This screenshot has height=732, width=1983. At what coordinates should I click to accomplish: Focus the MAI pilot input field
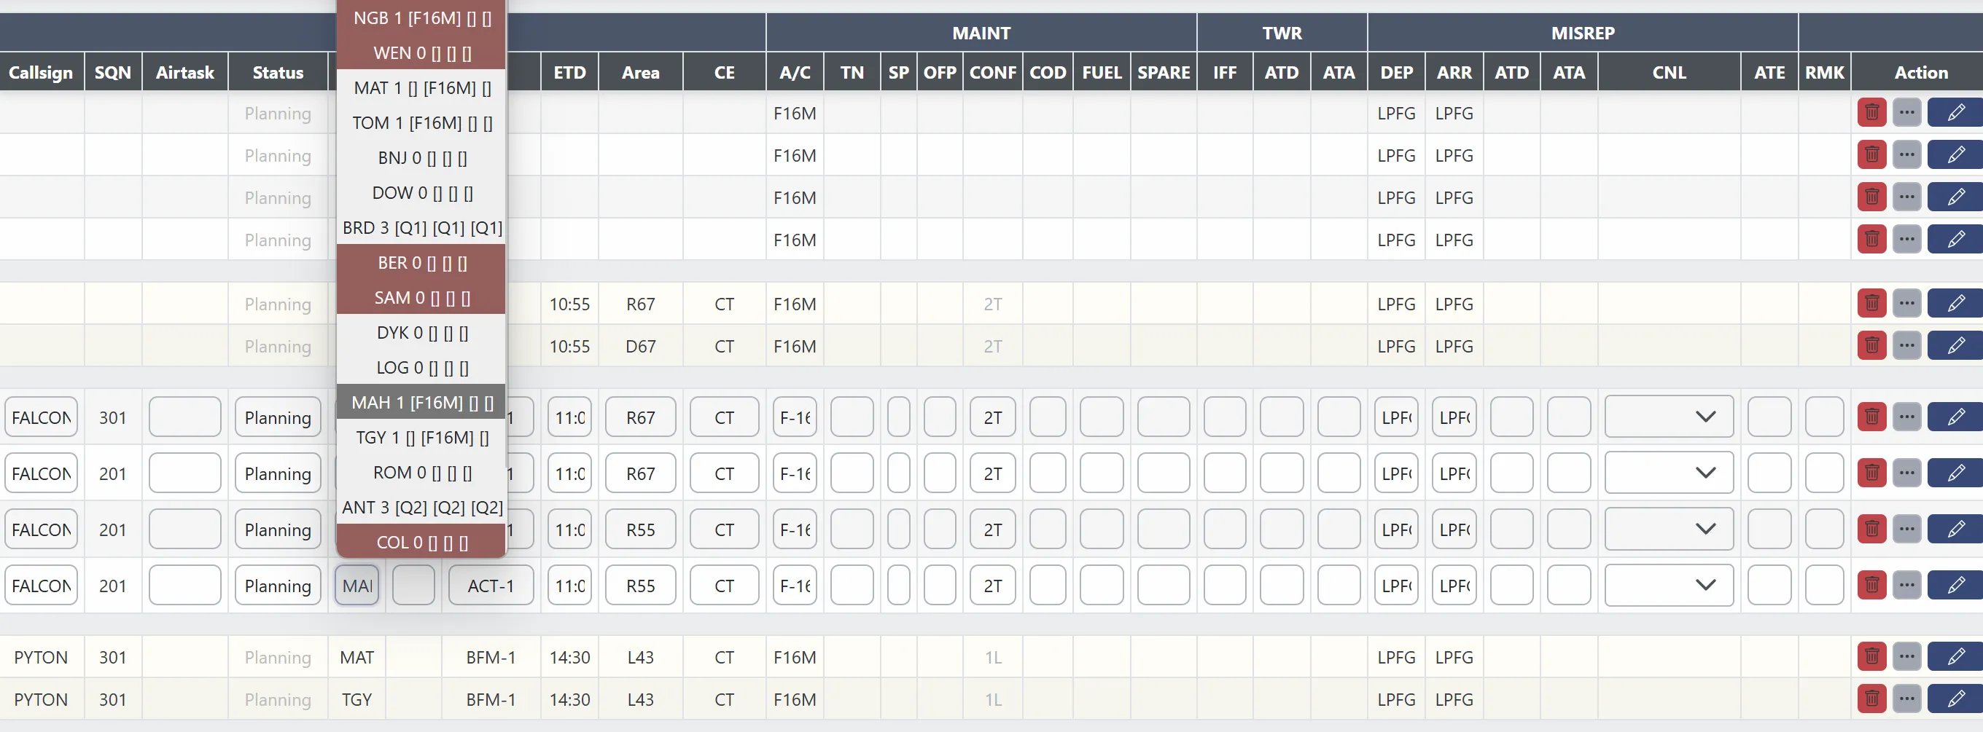[357, 586]
